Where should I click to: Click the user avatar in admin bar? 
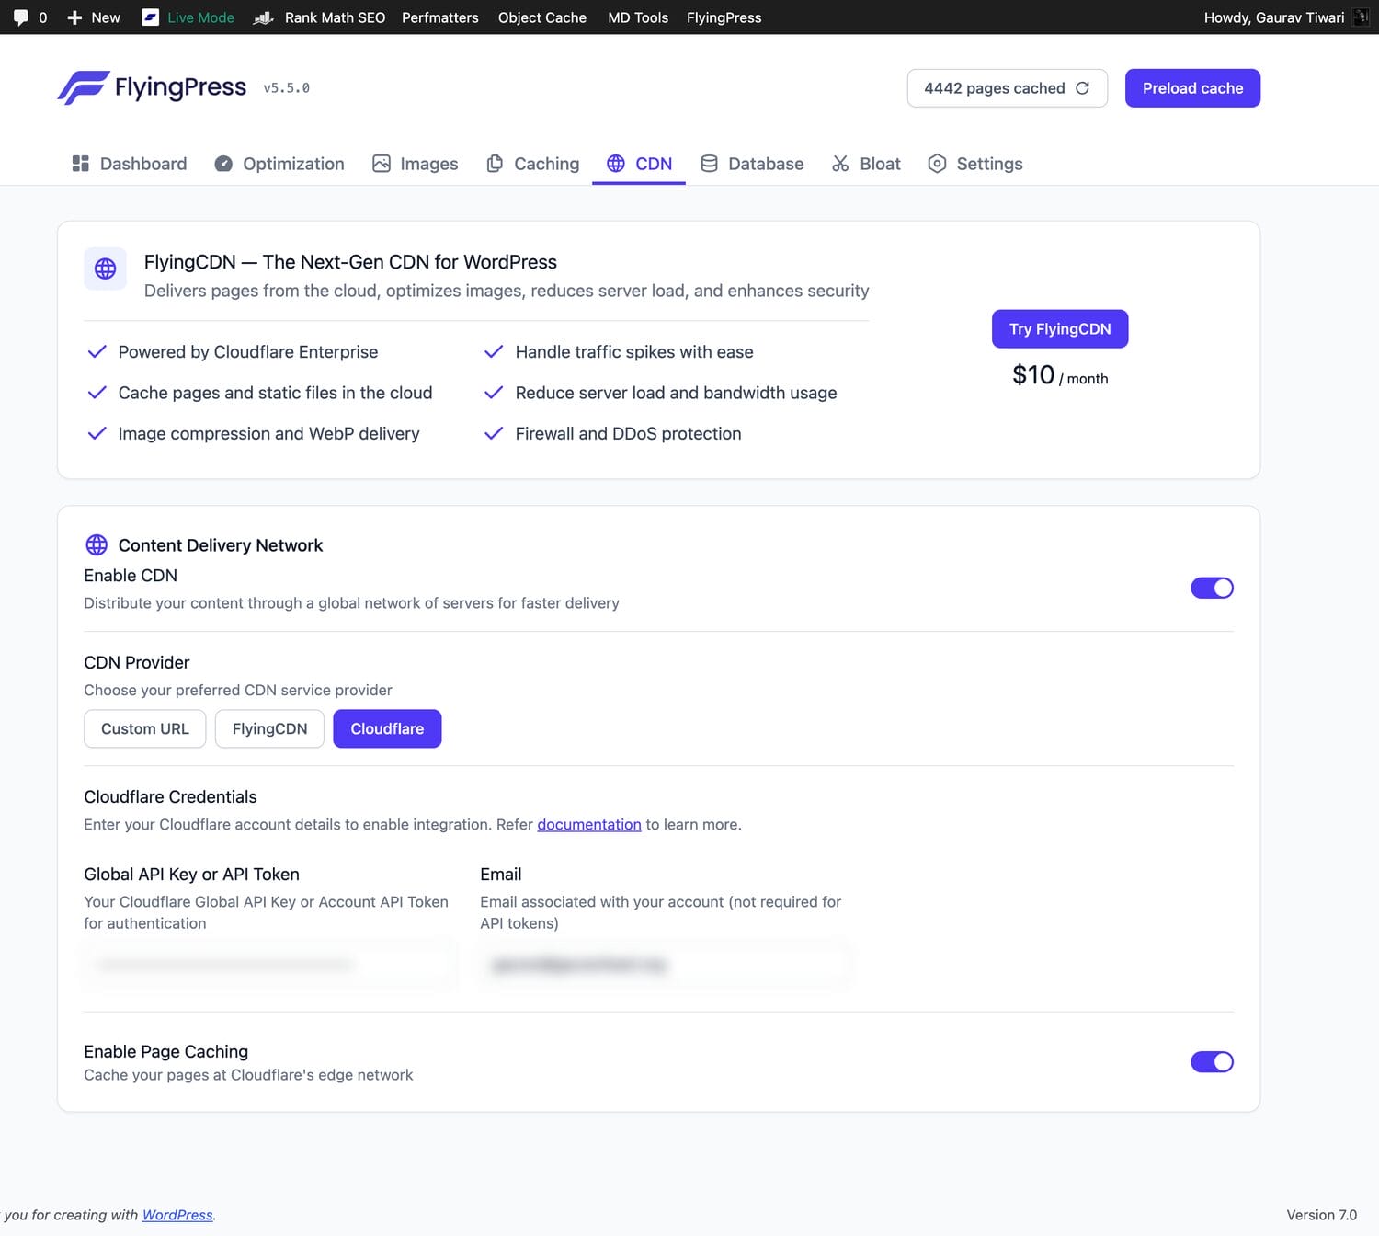coord(1361,17)
